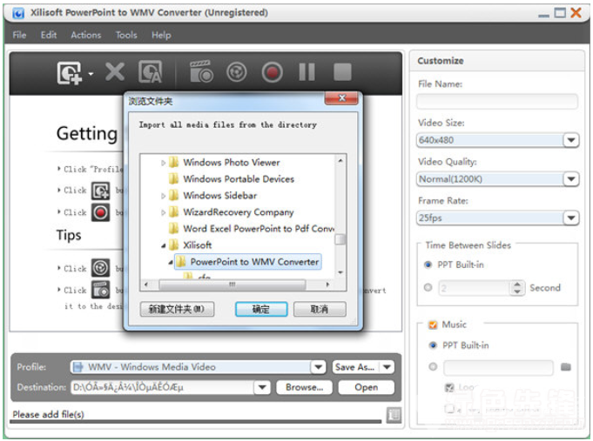Click the Remove (X) toolbar icon

tap(115, 72)
